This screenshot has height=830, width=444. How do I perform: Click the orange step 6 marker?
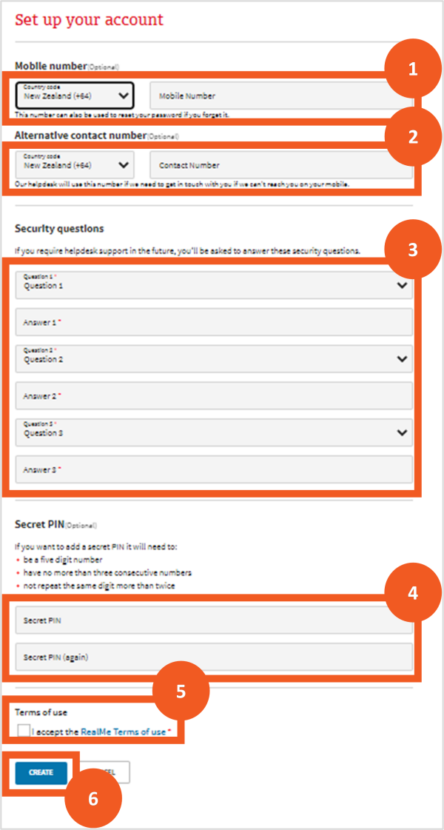click(93, 800)
